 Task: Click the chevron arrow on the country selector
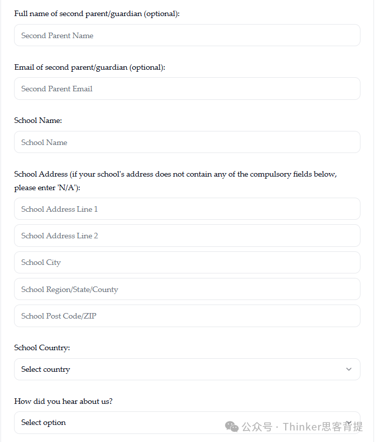[x=349, y=369]
